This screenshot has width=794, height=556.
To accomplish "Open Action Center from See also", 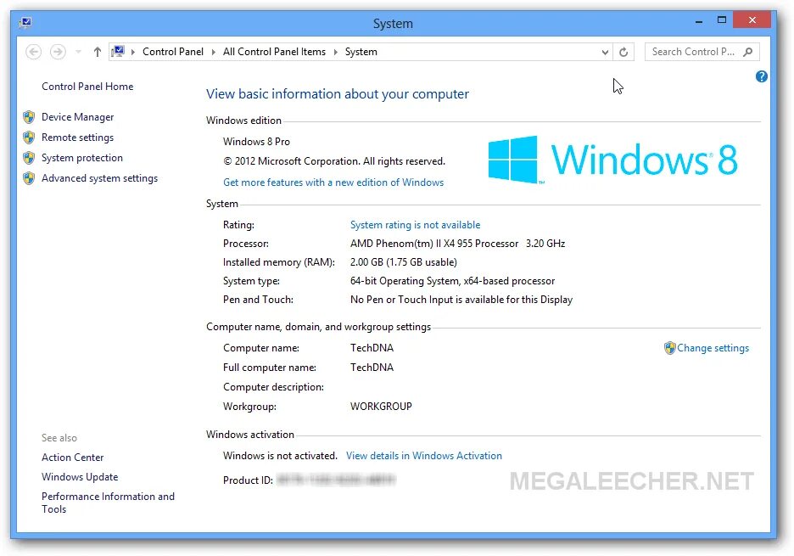I will (x=72, y=458).
